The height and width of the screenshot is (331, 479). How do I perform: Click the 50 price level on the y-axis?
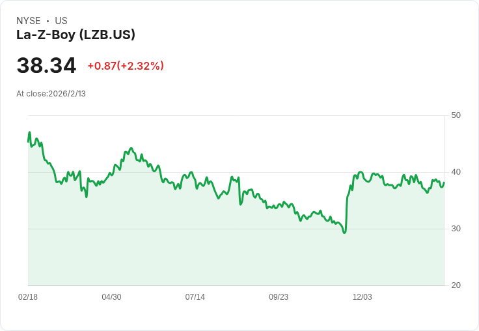click(x=456, y=115)
